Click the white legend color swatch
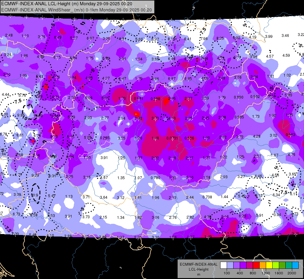Screen dimensions: 304x279 coord(224,265)
